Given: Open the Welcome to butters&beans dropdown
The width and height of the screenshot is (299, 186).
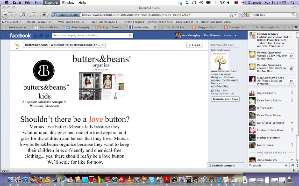Looking at the screenshot, I should pos(77,45).
